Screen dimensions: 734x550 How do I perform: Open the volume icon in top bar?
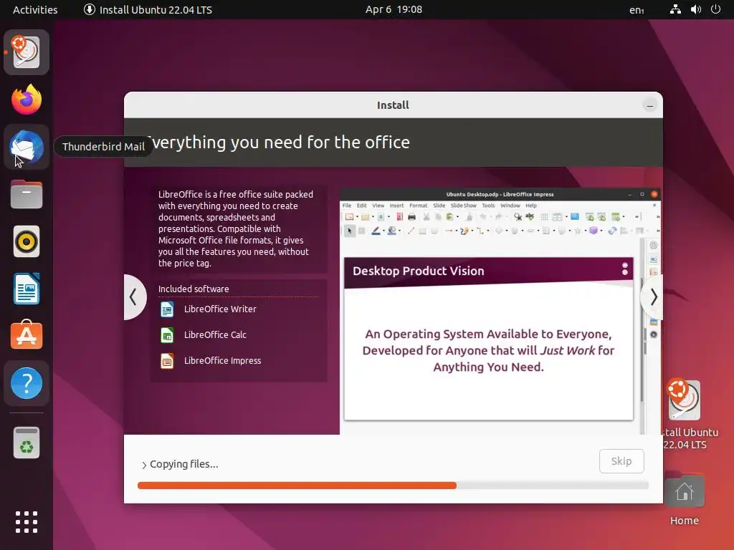(x=695, y=9)
